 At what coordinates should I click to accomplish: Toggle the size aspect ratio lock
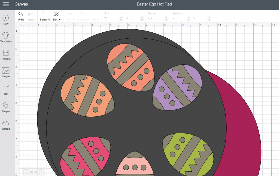point(126,13)
